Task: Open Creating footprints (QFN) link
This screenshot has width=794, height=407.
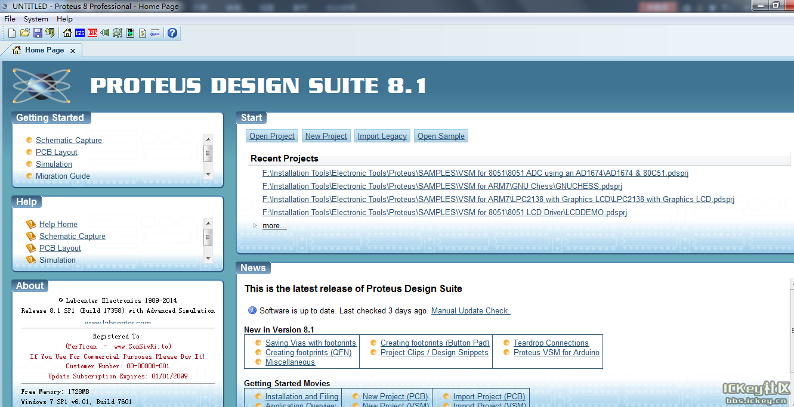Action: (x=308, y=352)
